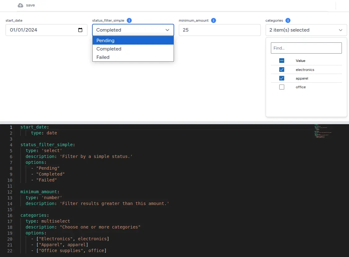Show info for status_filter_simple
The width and height of the screenshot is (349, 257).
tap(129, 20)
